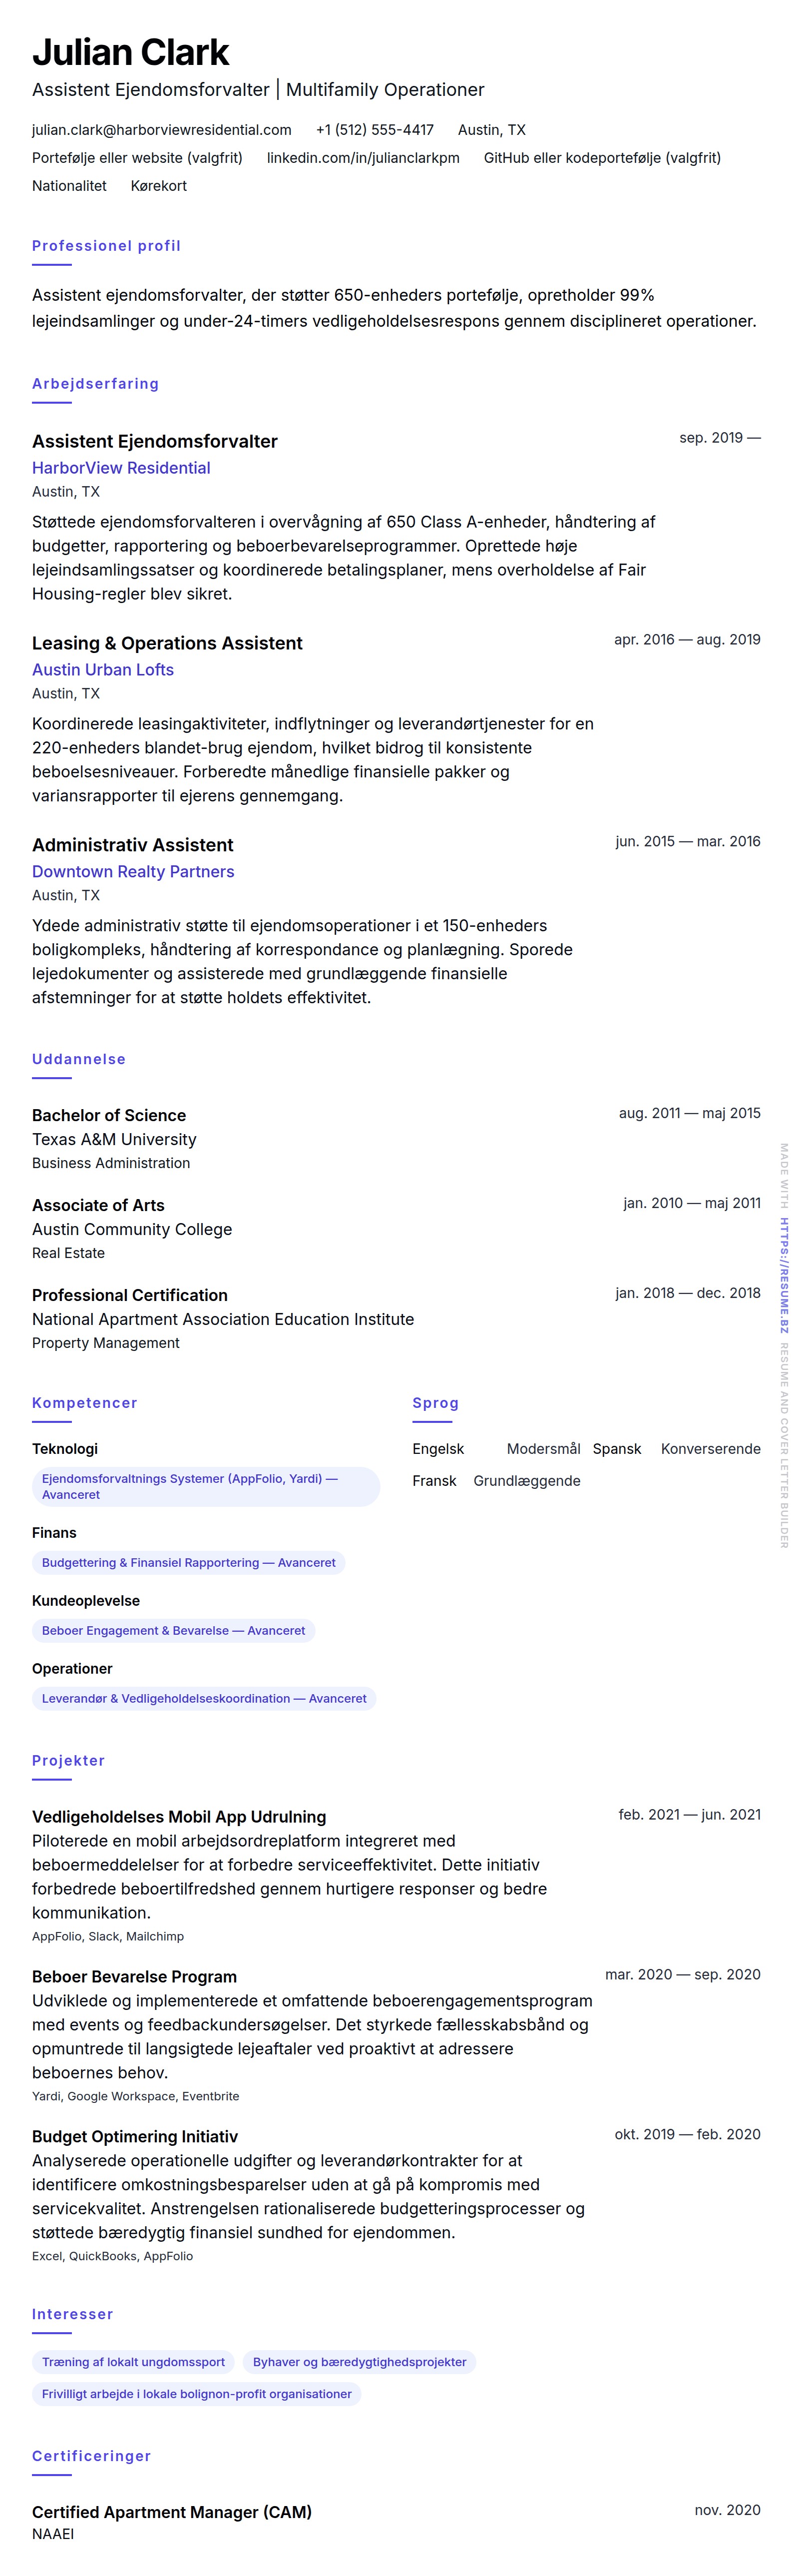Viewport: 793px width, 2576px height.
Task: Select the Beboer Engagement & Bevarelse tag
Action: pyautogui.click(x=173, y=1630)
